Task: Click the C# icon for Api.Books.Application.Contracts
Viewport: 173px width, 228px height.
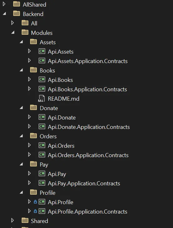Action: coord(42,89)
